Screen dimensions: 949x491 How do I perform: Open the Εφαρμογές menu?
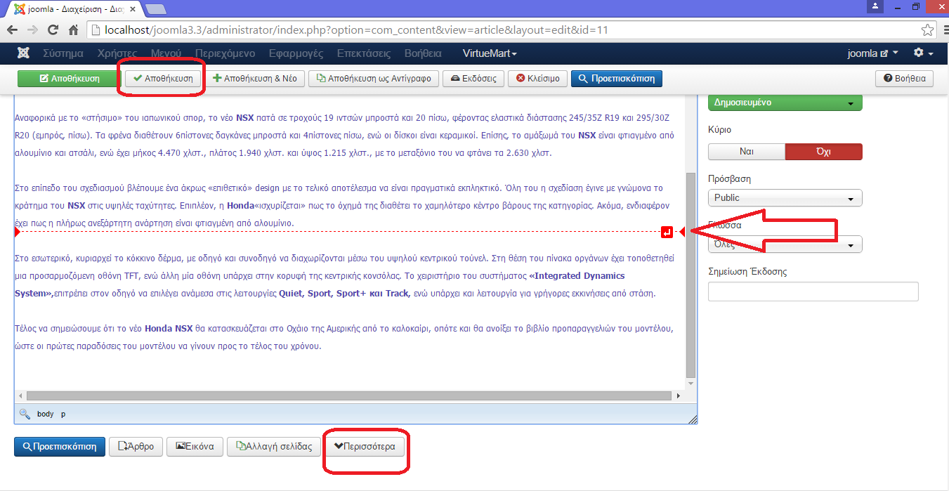pyautogui.click(x=296, y=53)
